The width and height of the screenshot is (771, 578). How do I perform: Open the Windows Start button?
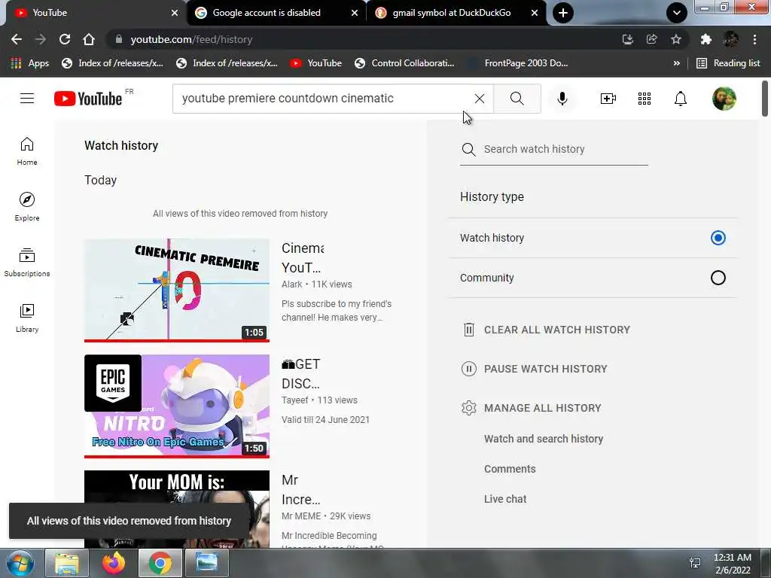coord(20,563)
